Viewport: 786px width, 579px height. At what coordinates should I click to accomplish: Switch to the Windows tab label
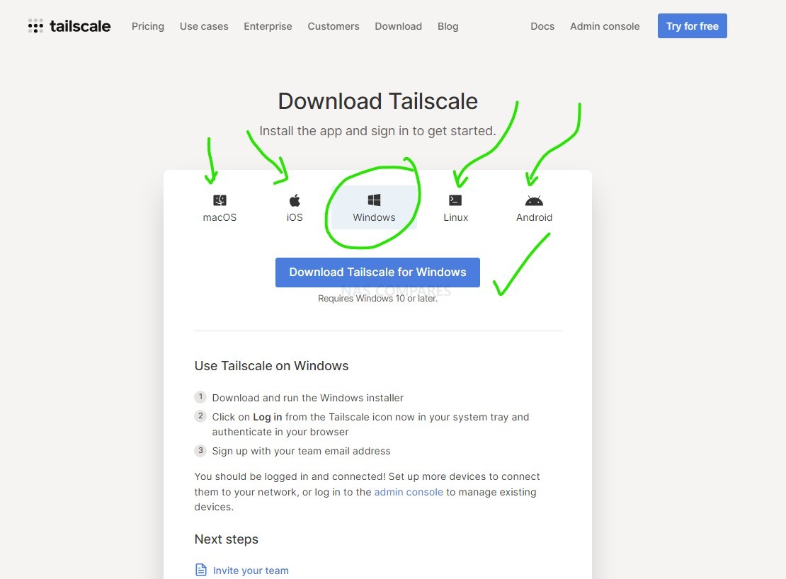pos(374,217)
